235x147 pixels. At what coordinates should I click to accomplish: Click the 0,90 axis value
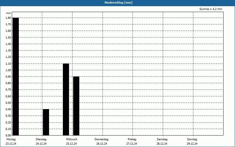8,76
